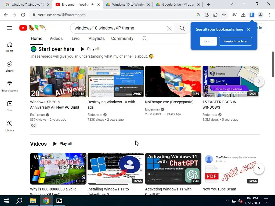Switch to Google Drive Virus scan tab
Screen dimensions: 275x206
click(x=178, y=5)
